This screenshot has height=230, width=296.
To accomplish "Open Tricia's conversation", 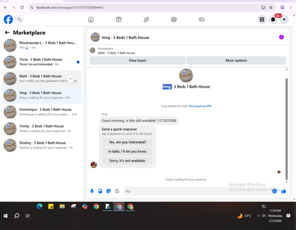I will [41, 62].
